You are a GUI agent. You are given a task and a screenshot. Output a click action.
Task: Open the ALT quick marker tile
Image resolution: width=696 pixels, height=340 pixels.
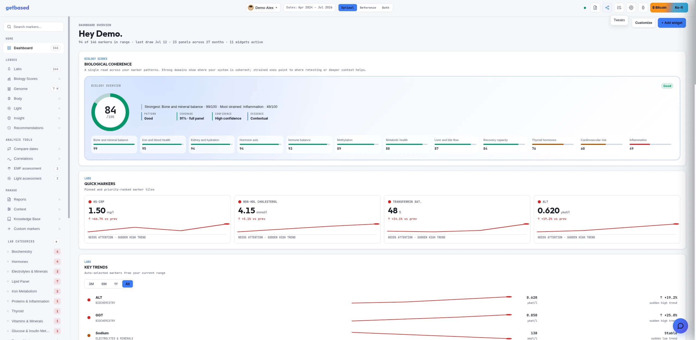(x=607, y=219)
